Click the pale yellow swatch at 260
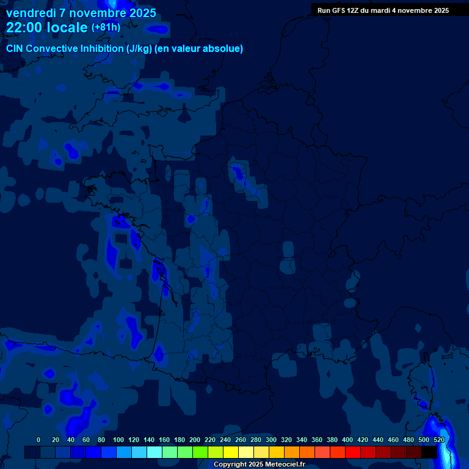This screenshot has width=469, height=469. click(x=246, y=453)
